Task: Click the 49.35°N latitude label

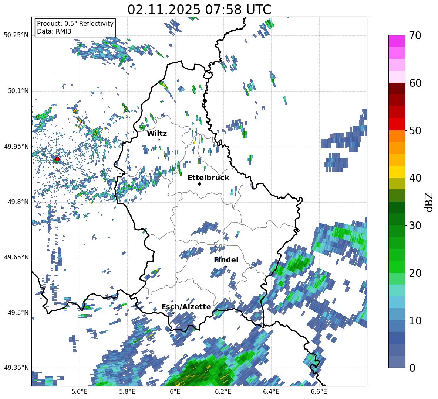Action: [x=16, y=368]
